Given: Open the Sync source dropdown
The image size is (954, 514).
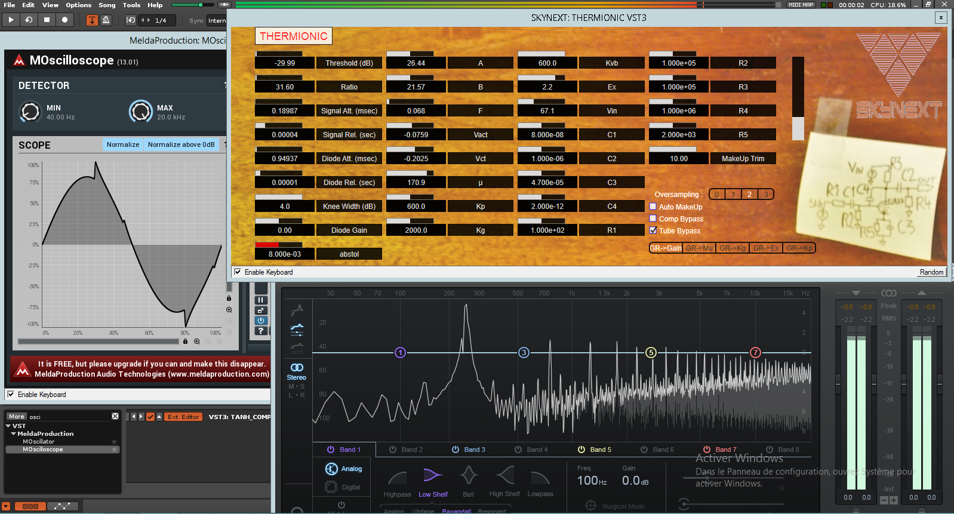Looking at the screenshot, I should click(217, 20).
